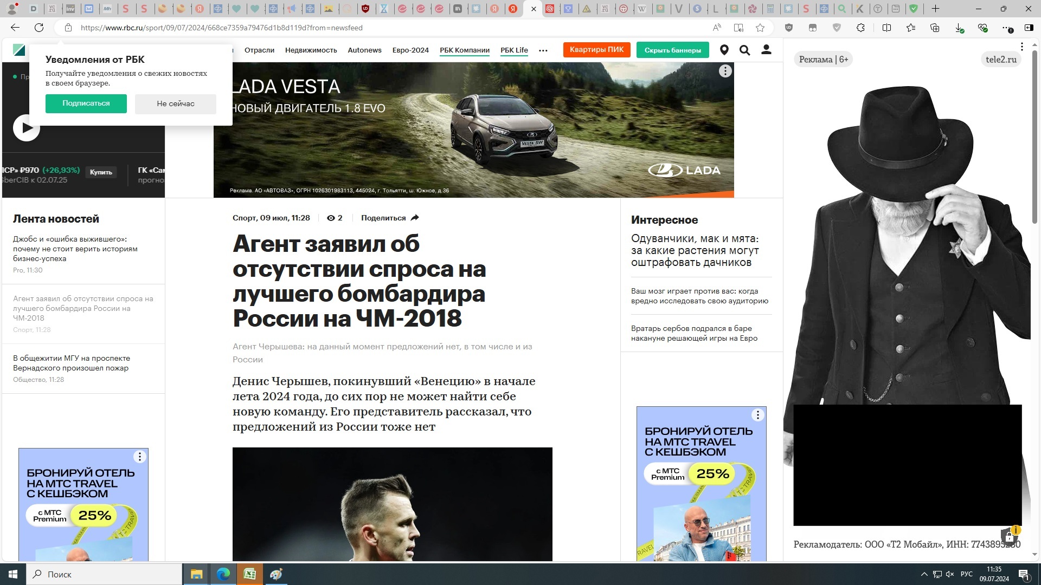Viewport: 1041px width, 585px height.
Task: Go to Евро-2024 navigation item
Action: pyautogui.click(x=410, y=50)
